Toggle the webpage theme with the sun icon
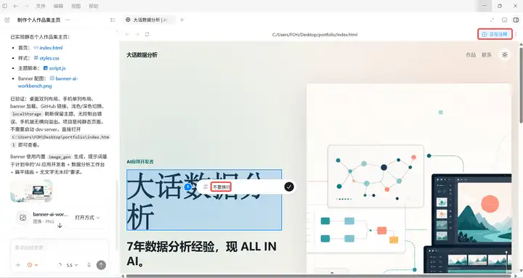Image resolution: width=523 pixels, height=278 pixels. point(505,55)
